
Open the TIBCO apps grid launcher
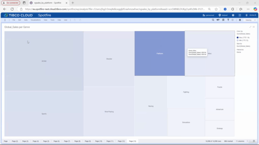click(240, 15)
